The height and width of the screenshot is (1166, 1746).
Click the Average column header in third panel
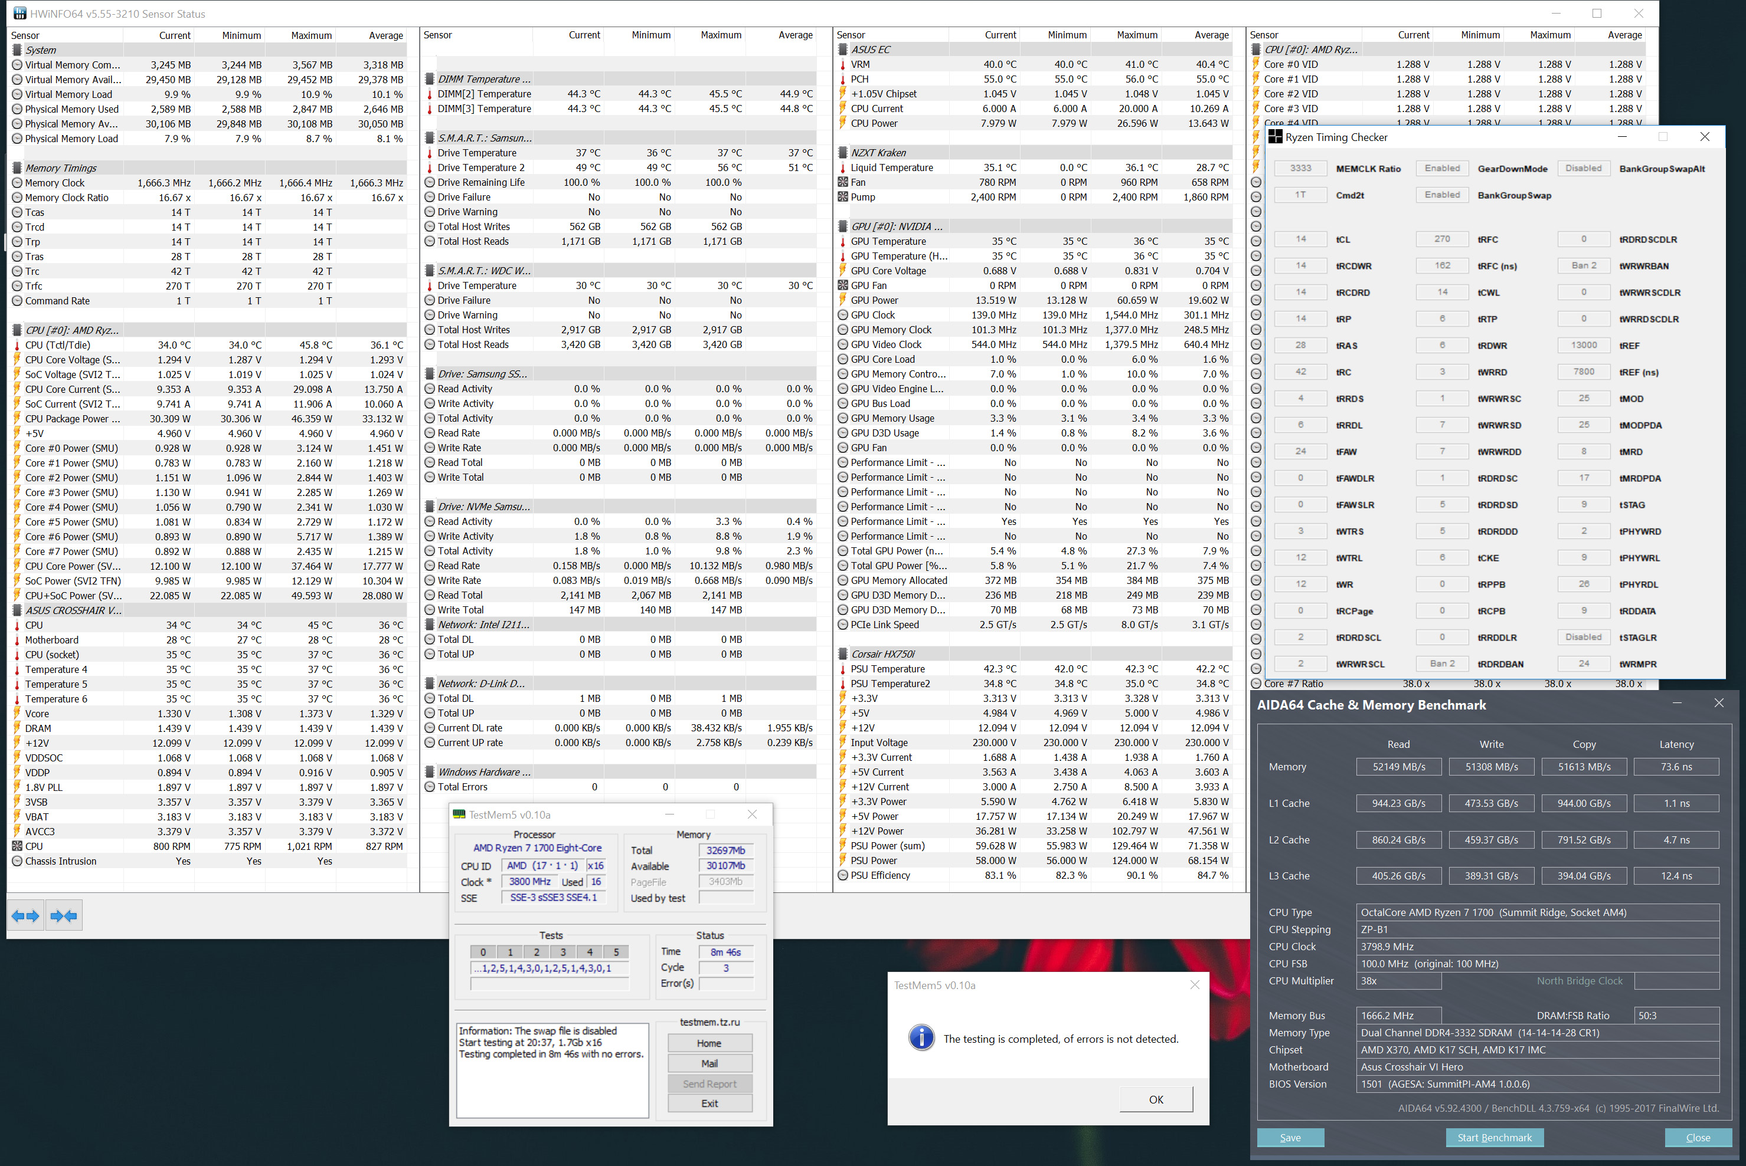1212,35
